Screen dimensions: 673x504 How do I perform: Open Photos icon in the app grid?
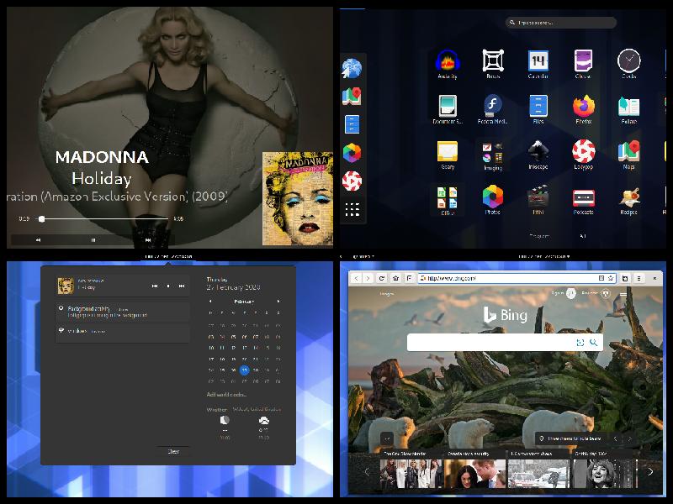pos(493,201)
